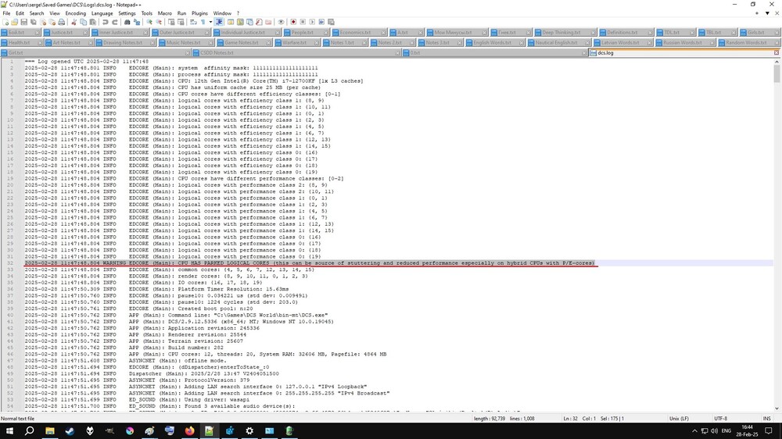Viewport: 782px width, 439px height.
Task: Click the scroll up arrow of the editor
Action: click(777, 61)
